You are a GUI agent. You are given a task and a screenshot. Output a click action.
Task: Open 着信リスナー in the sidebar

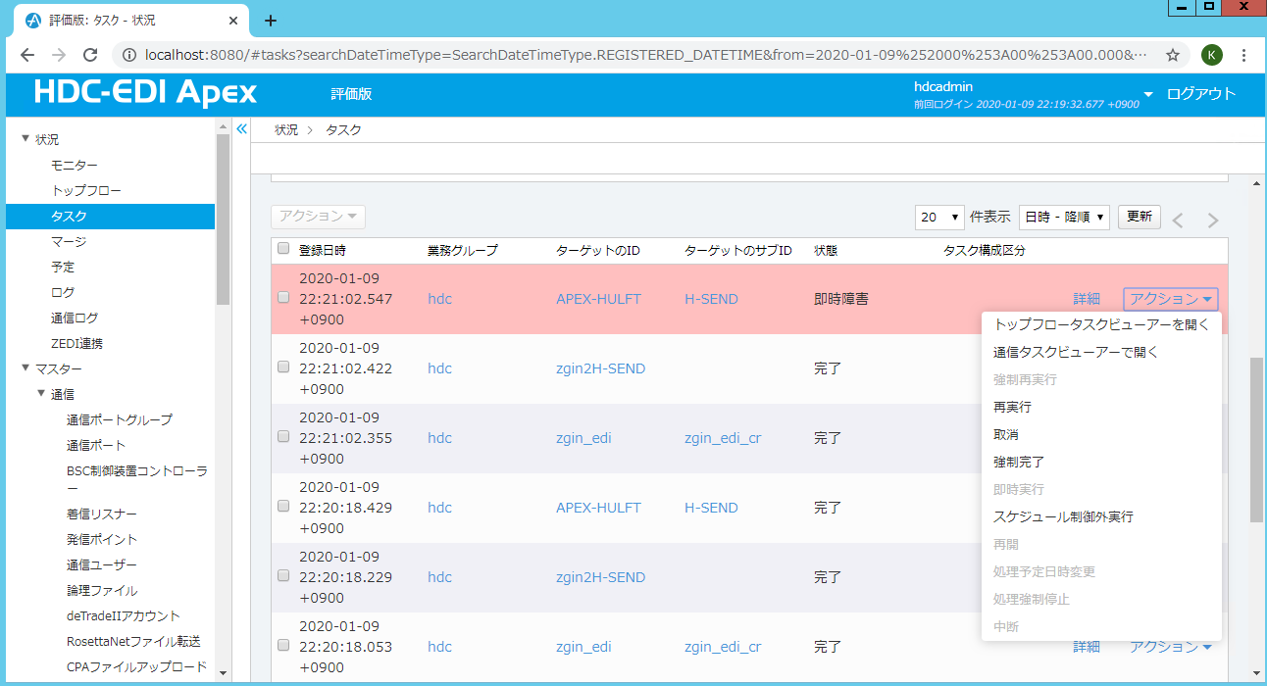(102, 514)
